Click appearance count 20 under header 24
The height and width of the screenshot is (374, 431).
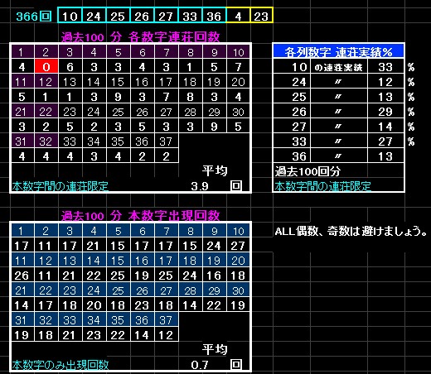tap(94, 305)
